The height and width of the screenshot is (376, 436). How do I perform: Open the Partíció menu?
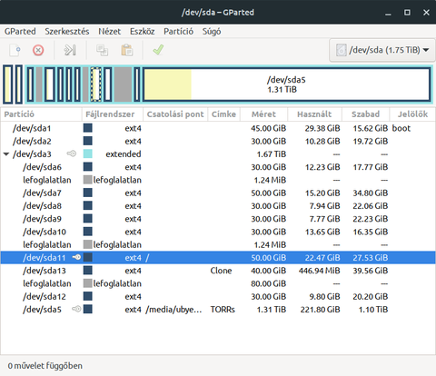178,31
